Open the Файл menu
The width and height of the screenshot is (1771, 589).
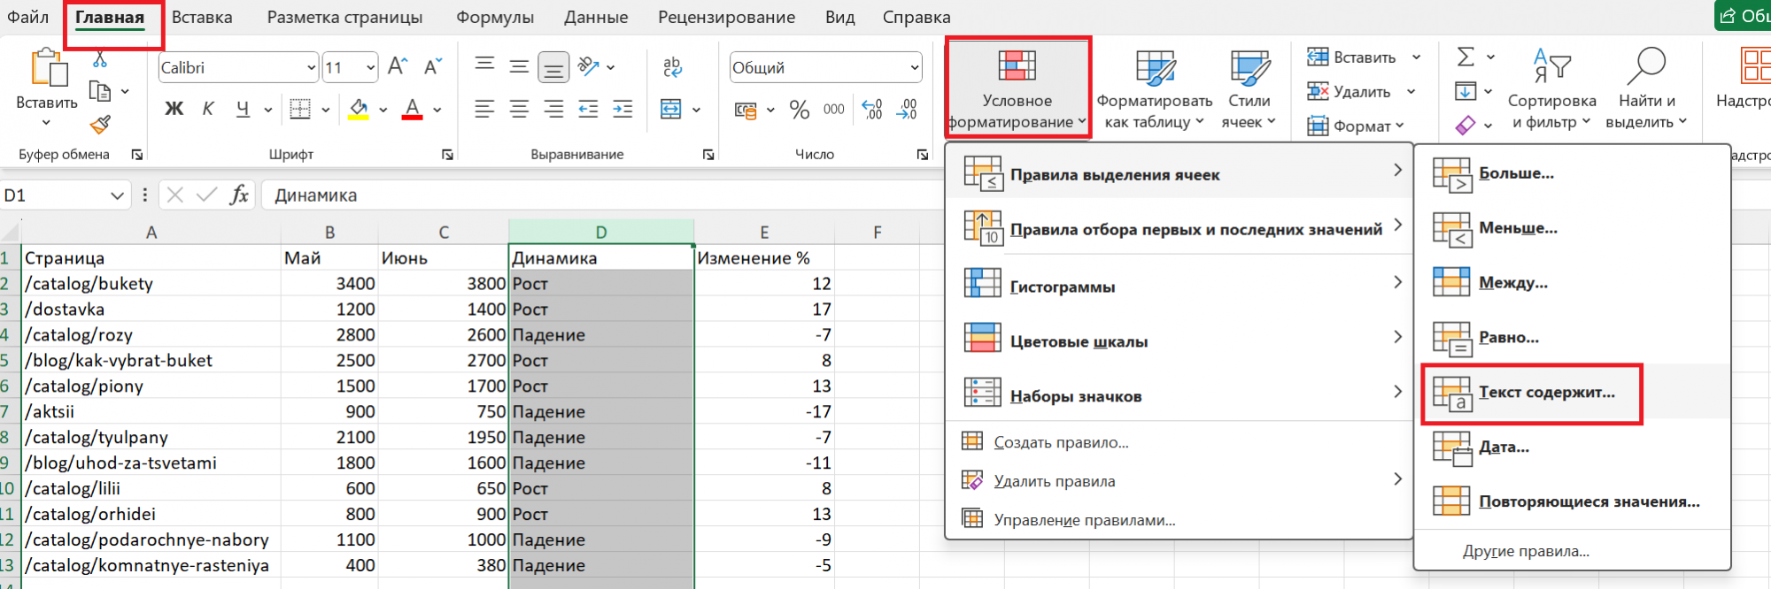click(x=27, y=17)
